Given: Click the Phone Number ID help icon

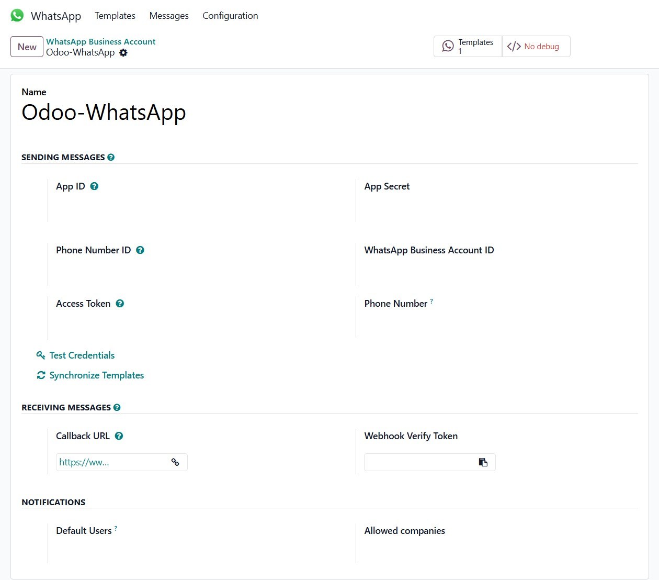Looking at the screenshot, I should tap(140, 250).
